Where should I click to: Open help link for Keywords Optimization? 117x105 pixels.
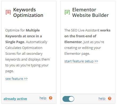43,98
